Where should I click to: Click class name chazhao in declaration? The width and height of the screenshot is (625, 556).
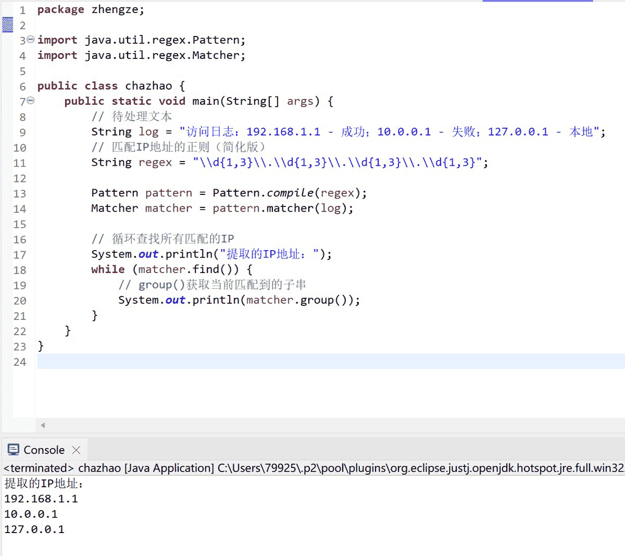148,86
